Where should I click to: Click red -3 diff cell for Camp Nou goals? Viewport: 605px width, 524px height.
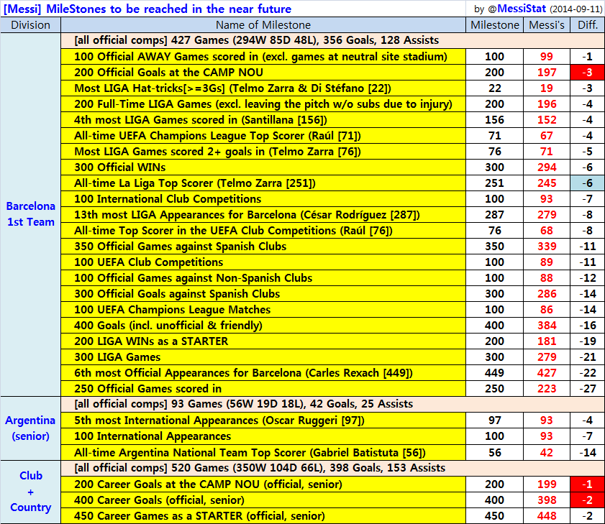588,73
